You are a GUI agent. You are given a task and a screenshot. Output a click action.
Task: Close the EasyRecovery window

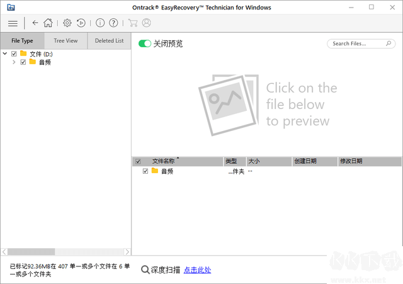[x=392, y=7]
